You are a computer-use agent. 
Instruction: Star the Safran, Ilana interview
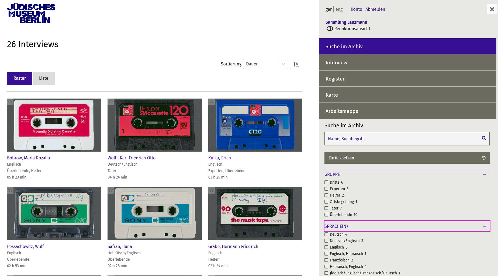111,190
